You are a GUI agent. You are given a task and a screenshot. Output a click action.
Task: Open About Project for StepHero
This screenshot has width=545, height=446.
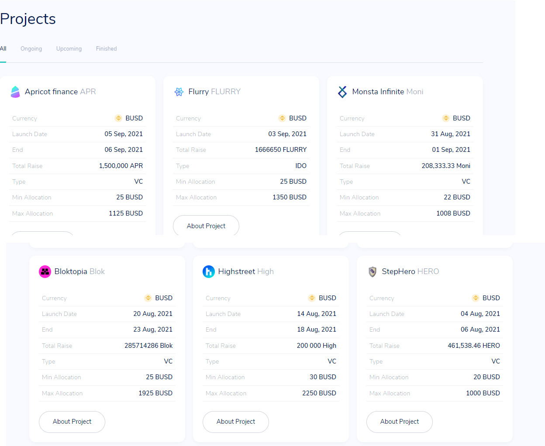(x=400, y=422)
